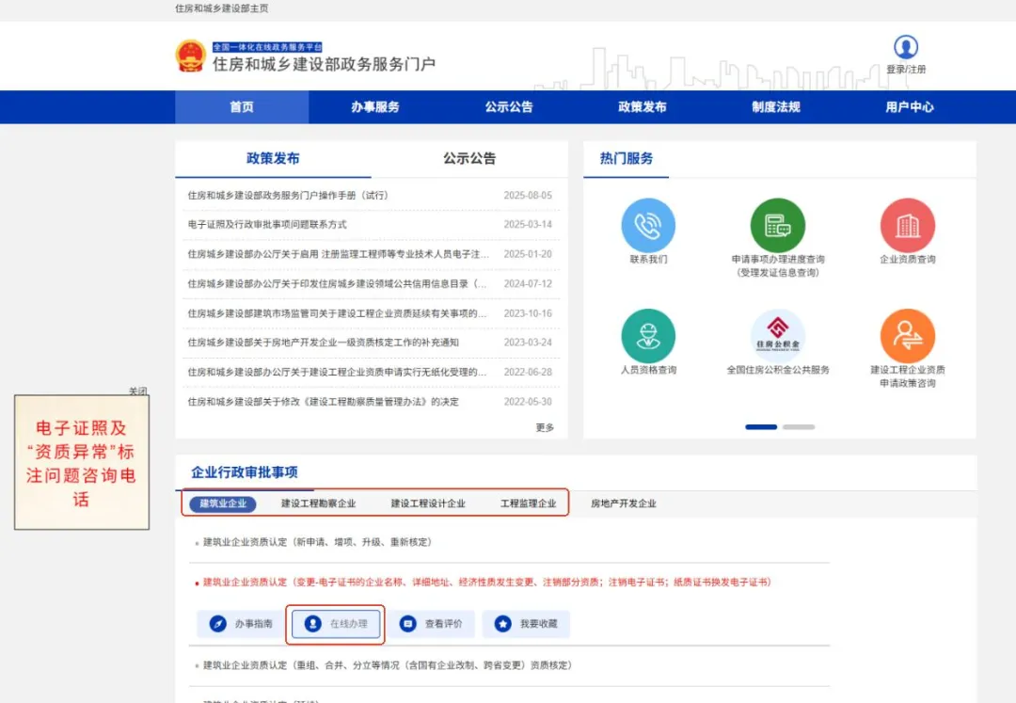Open 全国住房公积金公共服务 icon

coord(778,336)
